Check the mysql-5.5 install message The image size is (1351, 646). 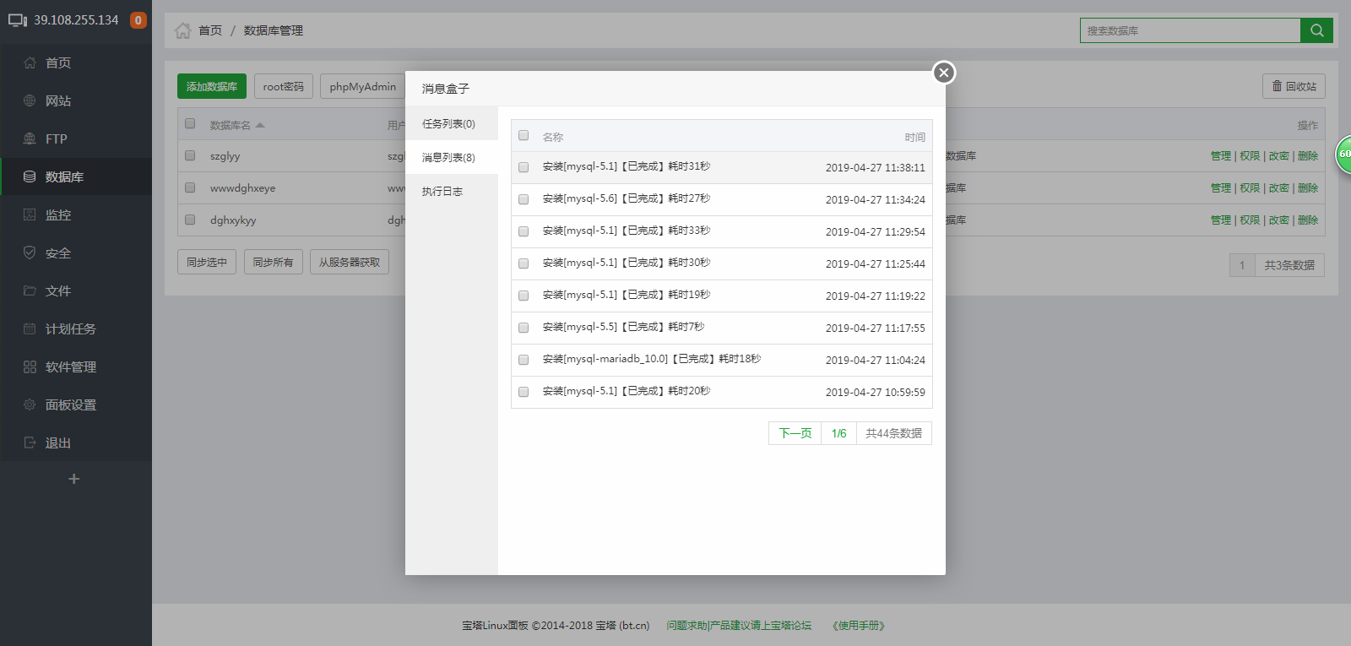coord(524,328)
